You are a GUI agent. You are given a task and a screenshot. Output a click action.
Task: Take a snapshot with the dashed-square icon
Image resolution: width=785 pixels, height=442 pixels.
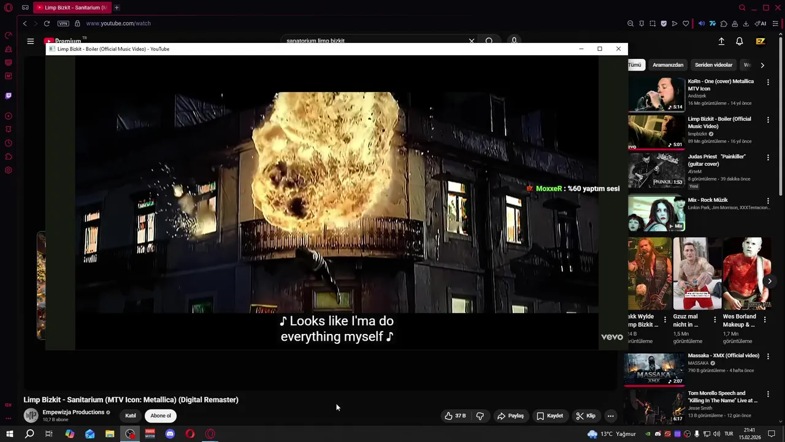pos(653,23)
